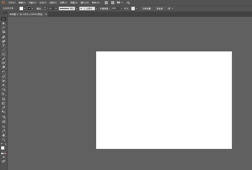Viewport: 252px width, 170px height.
Task: Open the 文件(F) menu
Action: click(12, 3)
